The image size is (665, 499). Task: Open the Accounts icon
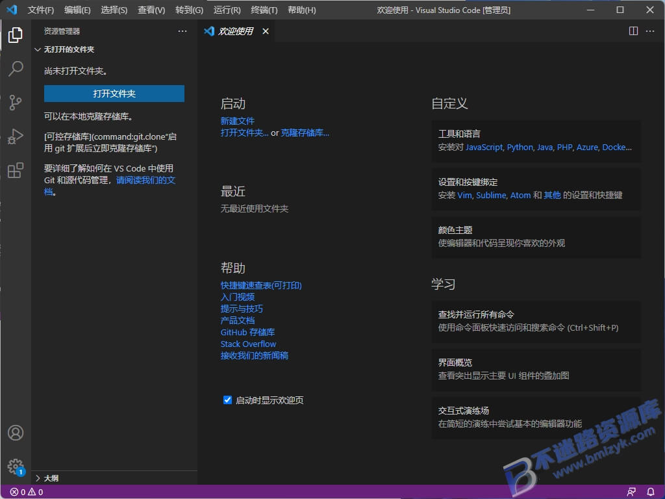16,433
